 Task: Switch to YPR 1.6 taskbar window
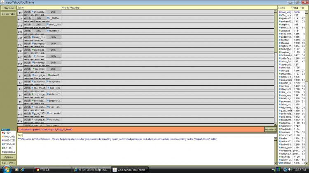point(52,170)
